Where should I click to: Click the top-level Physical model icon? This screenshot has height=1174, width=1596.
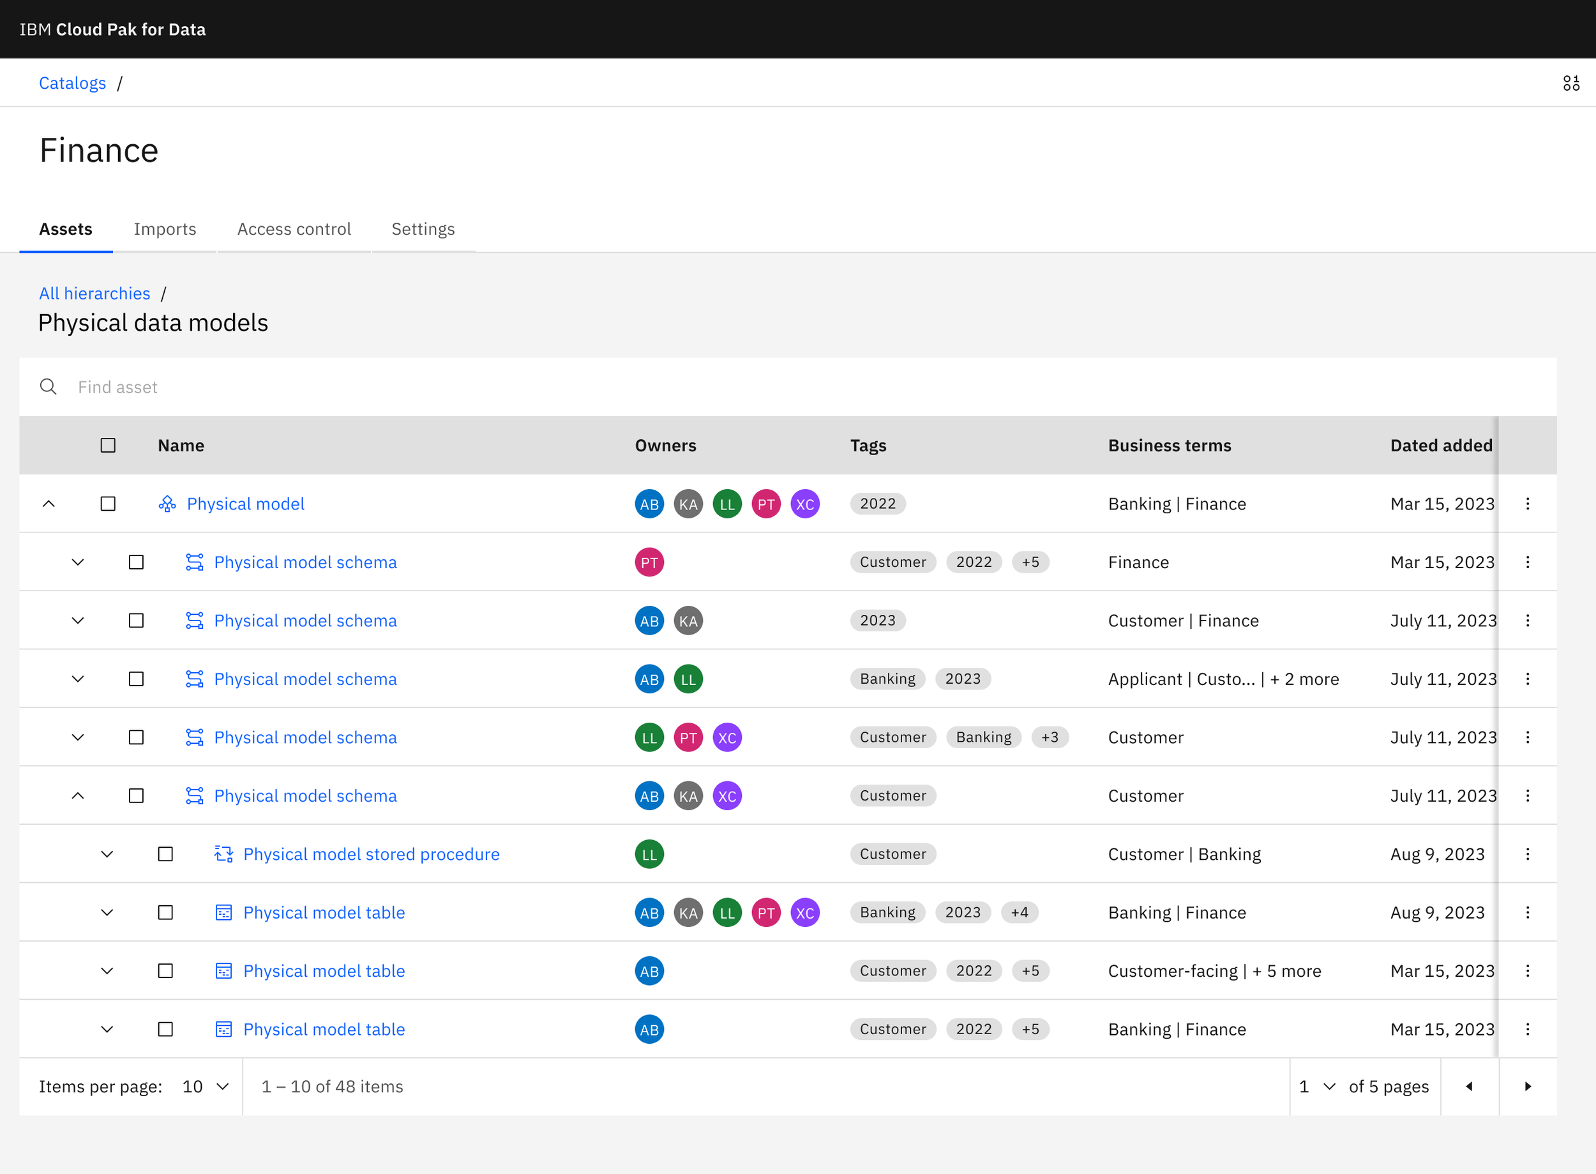point(167,504)
